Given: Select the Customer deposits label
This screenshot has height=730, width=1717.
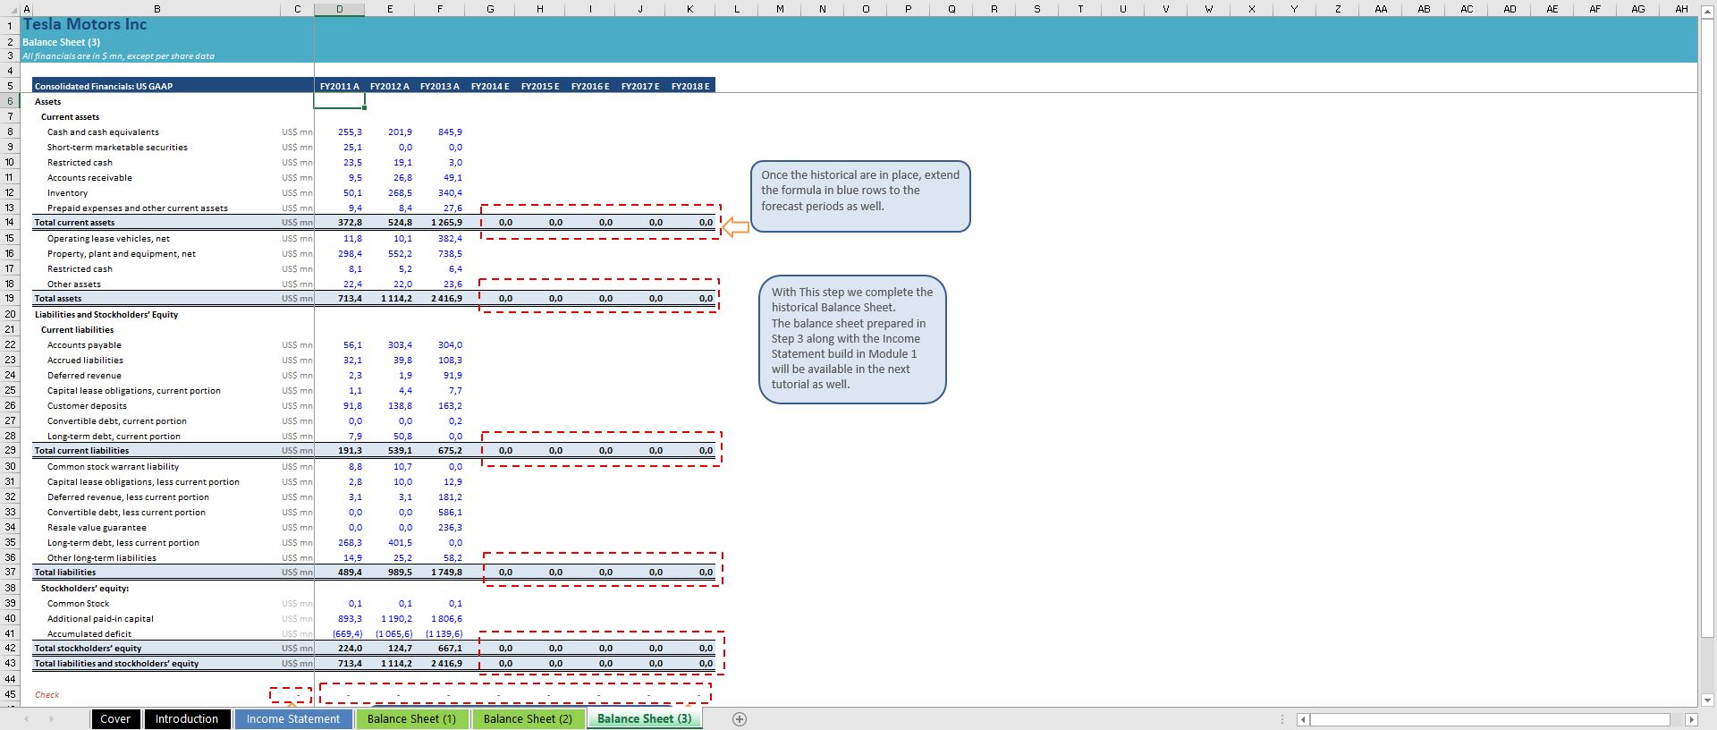Looking at the screenshot, I should click(87, 406).
